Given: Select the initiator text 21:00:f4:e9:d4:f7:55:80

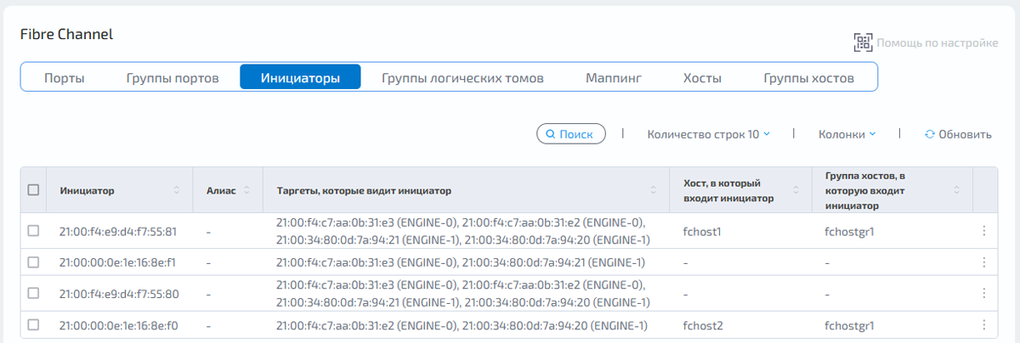Looking at the screenshot, I should (119, 294).
